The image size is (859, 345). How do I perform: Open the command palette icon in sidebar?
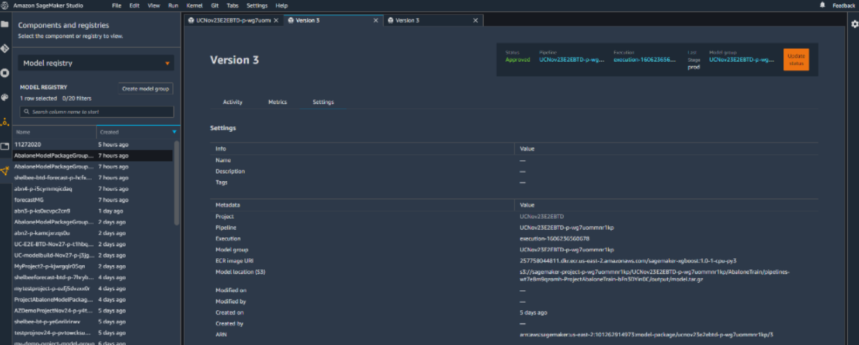coord(5,97)
